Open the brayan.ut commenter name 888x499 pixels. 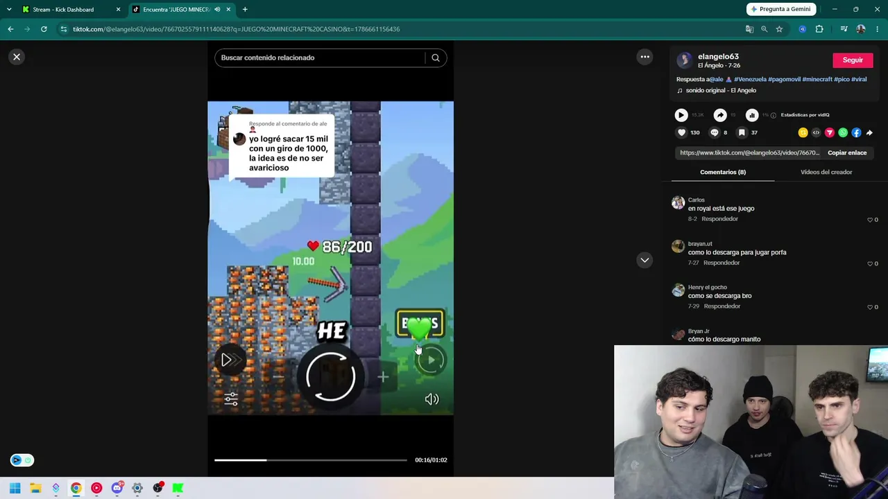point(700,244)
